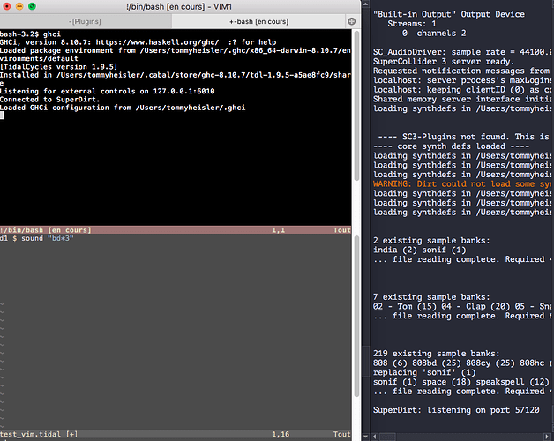Switch to the -[Plugins] tab

tap(86, 21)
